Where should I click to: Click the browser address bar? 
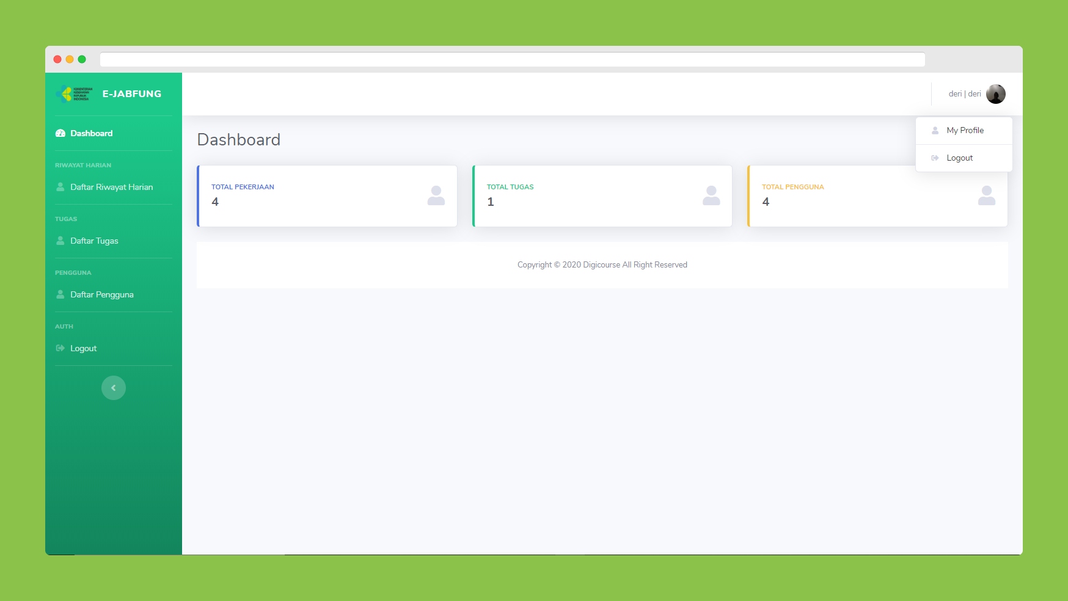click(x=512, y=59)
